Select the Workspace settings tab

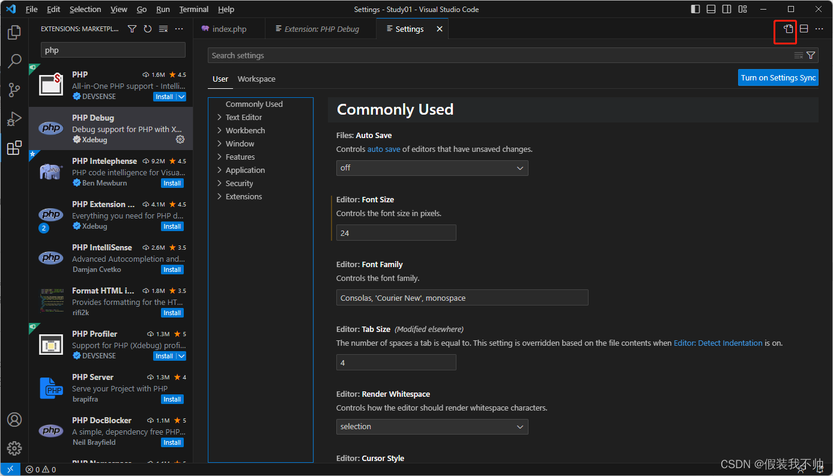coord(256,79)
